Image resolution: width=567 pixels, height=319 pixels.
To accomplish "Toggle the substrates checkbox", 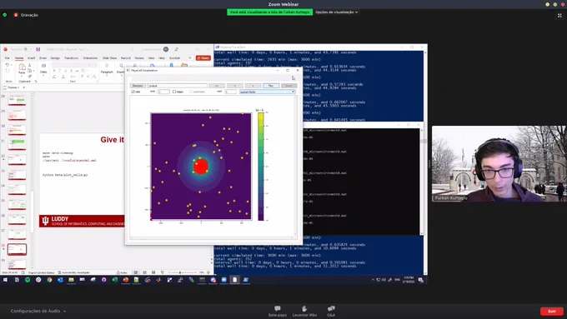I will 191,92.
